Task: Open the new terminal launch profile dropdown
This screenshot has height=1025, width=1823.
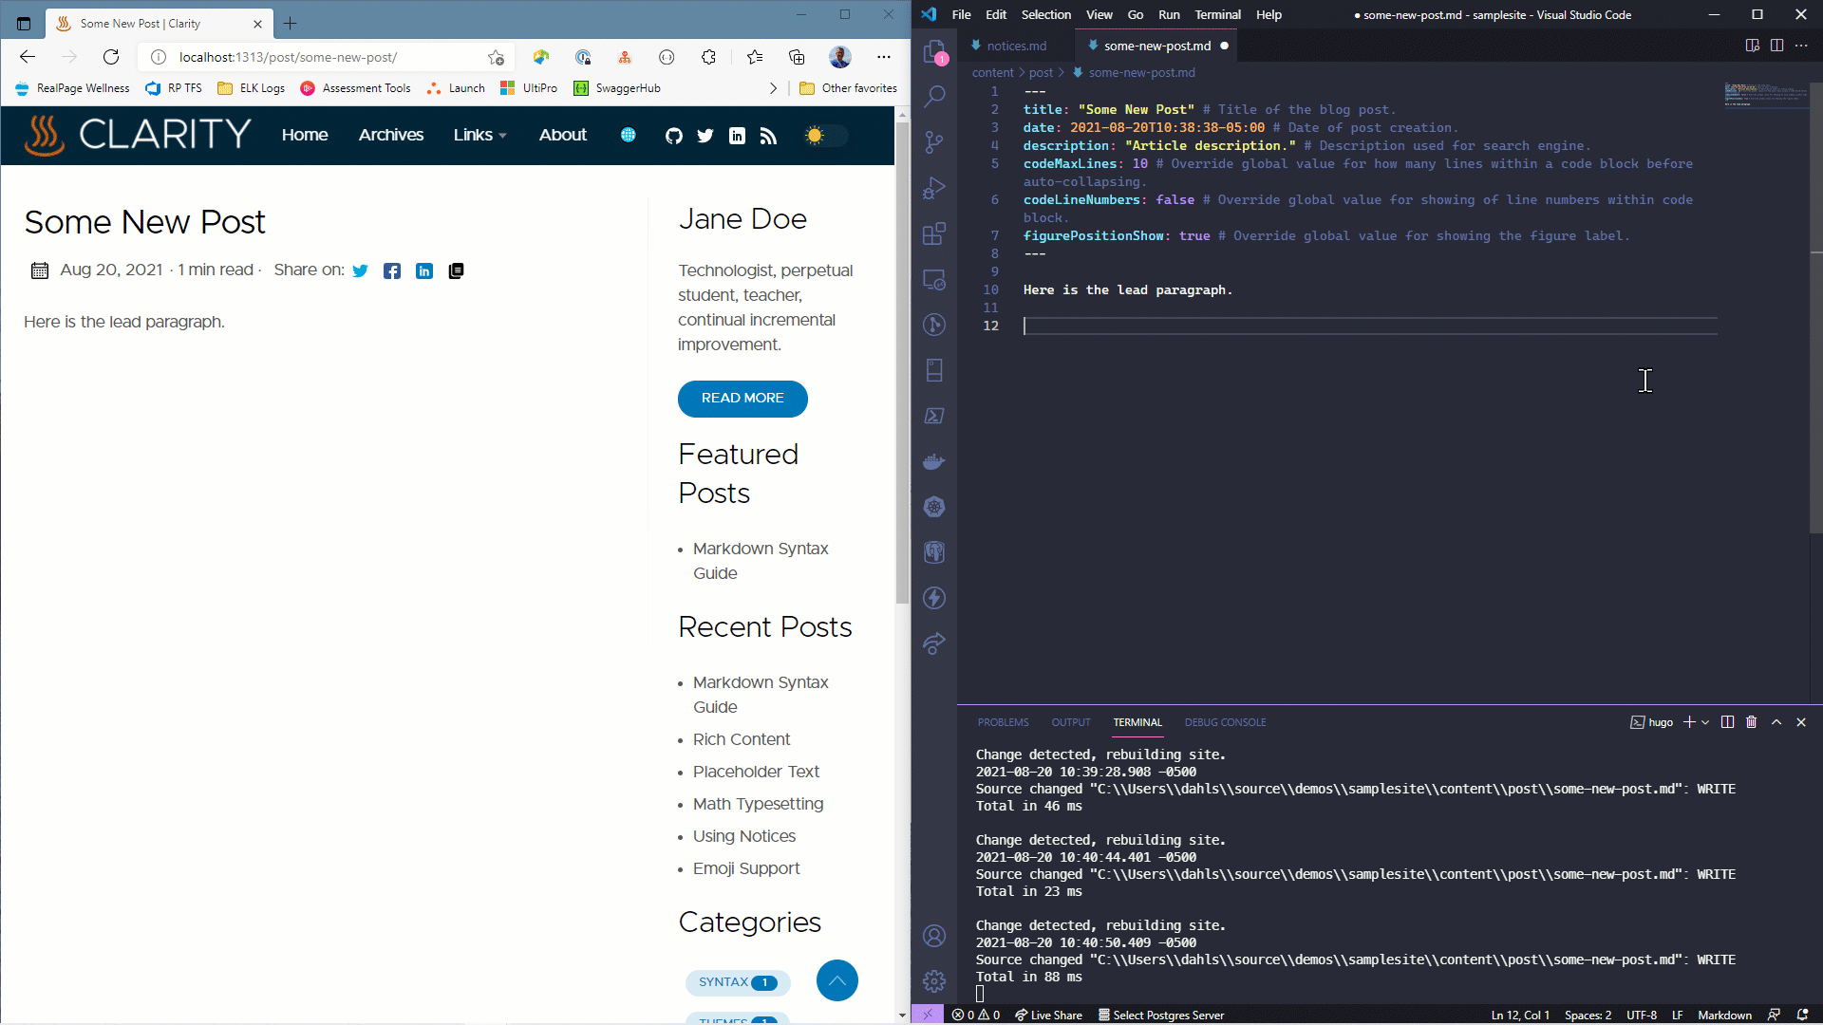Action: 1705,722
